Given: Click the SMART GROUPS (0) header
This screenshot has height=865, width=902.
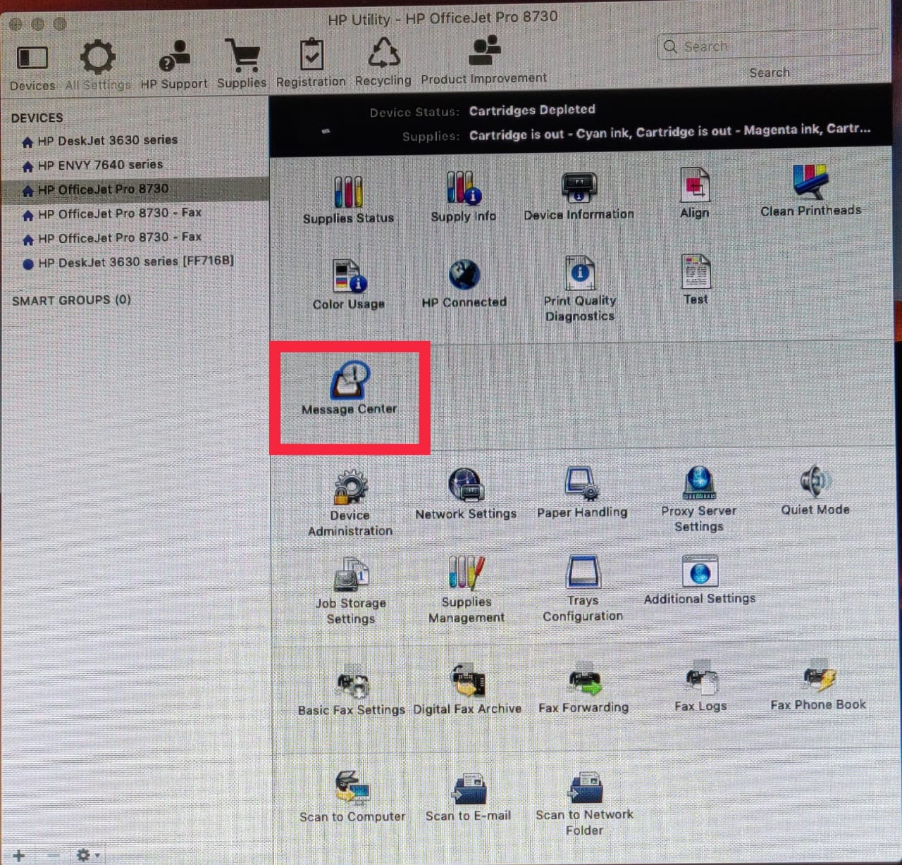Looking at the screenshot, I should click(71, 300).
